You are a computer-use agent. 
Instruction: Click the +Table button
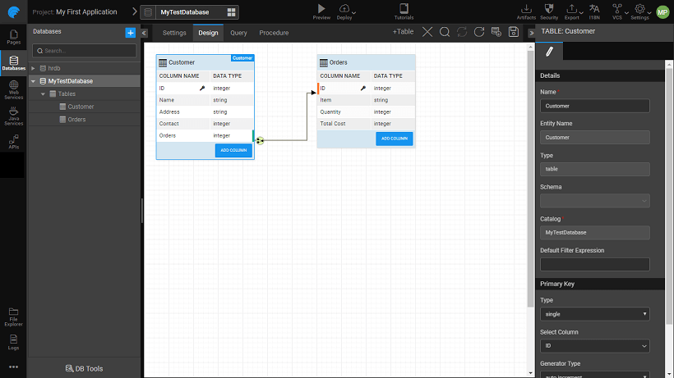pyautogui.click(x=403, y=32)
